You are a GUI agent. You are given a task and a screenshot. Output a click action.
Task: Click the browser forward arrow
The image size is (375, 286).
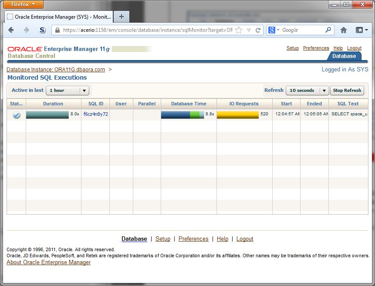26,30
